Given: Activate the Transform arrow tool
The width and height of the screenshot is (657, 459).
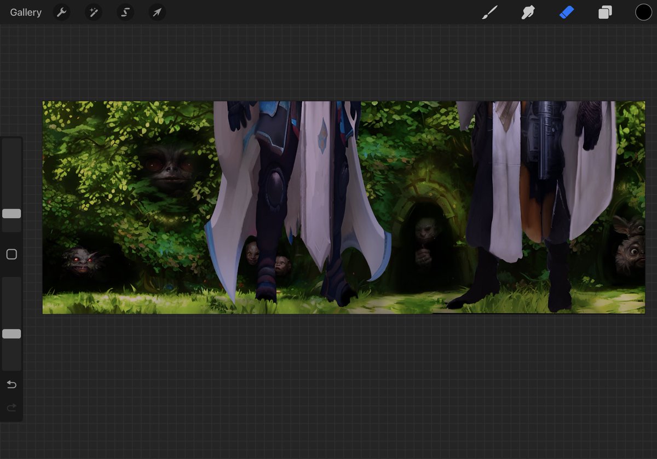Looking at the screenshot, I should click(x=157, y=12).
